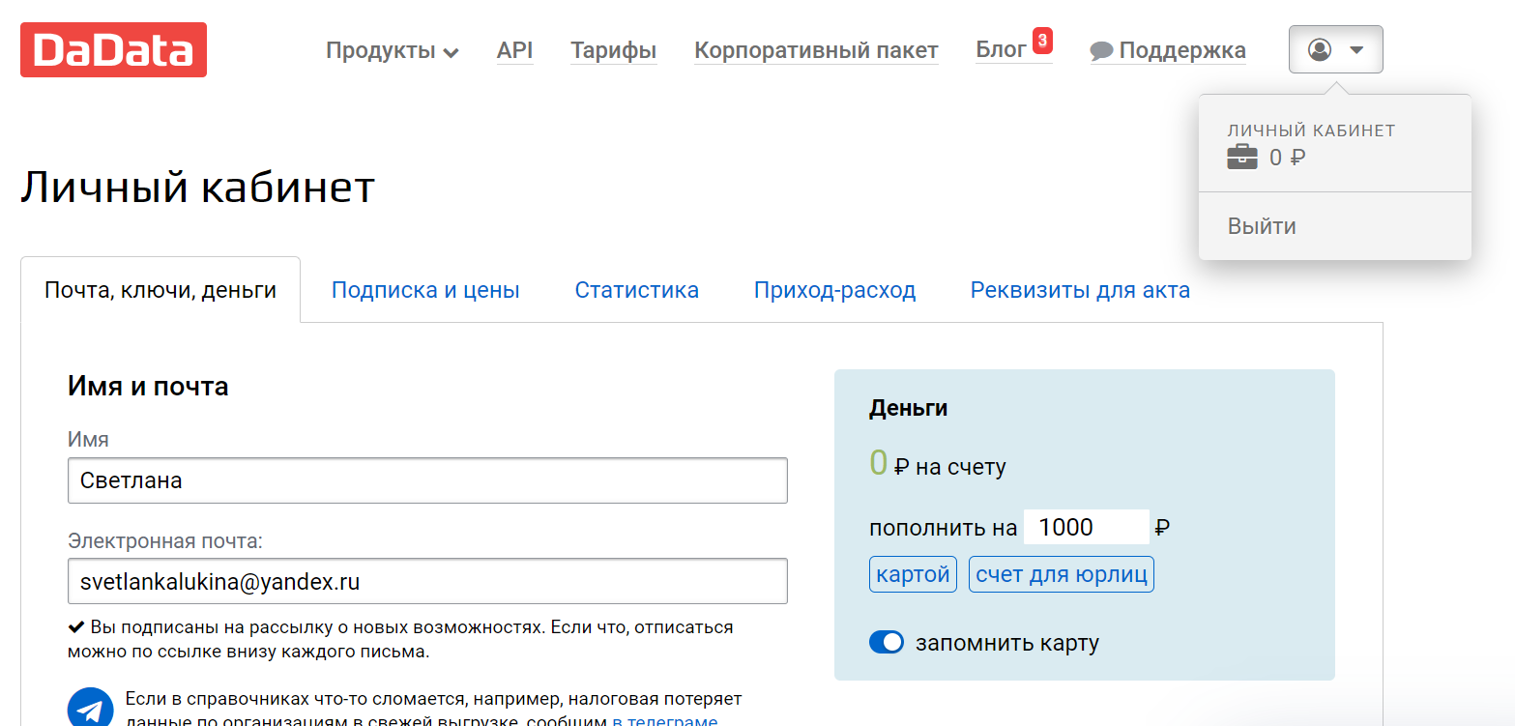
Task: Open the API page in navigation
Action: point(514,50)
